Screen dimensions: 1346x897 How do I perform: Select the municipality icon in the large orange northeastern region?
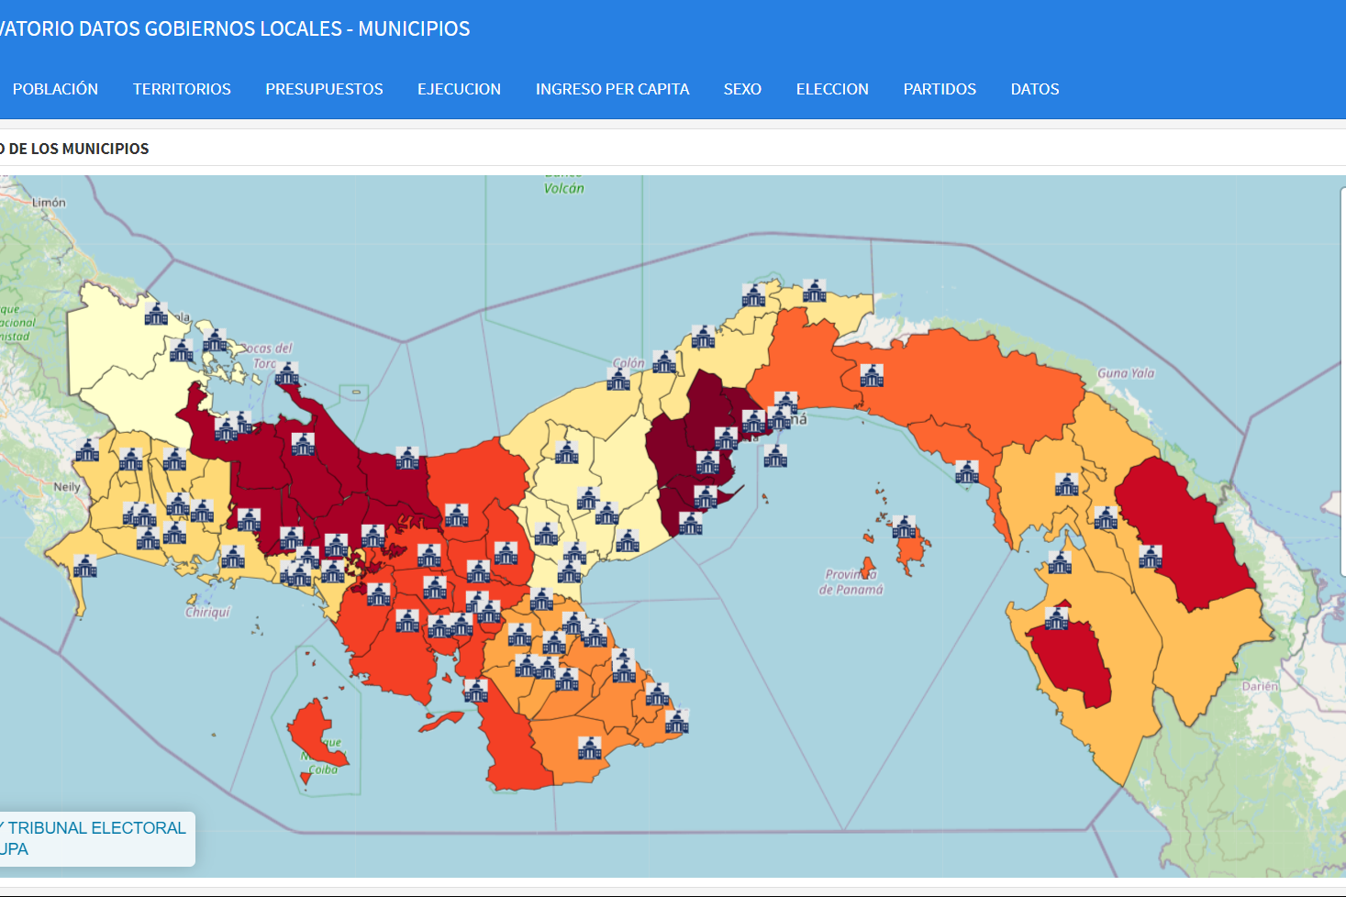[872, 376]
